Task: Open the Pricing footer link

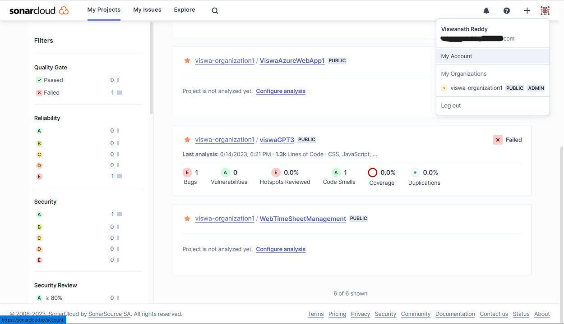Action: click(337, 314)
